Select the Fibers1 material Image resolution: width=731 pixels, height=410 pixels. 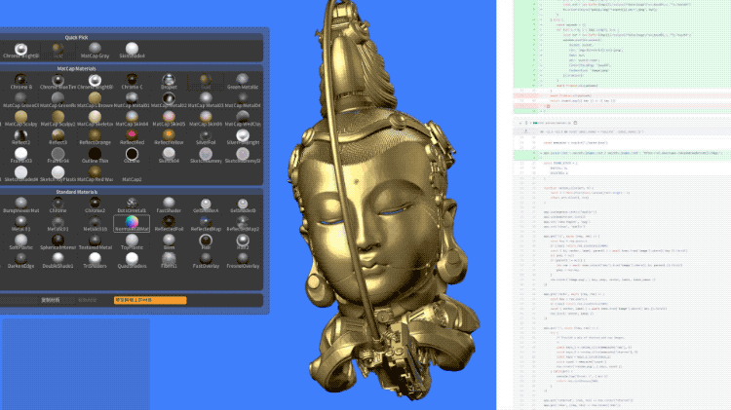tap(169, 260)
